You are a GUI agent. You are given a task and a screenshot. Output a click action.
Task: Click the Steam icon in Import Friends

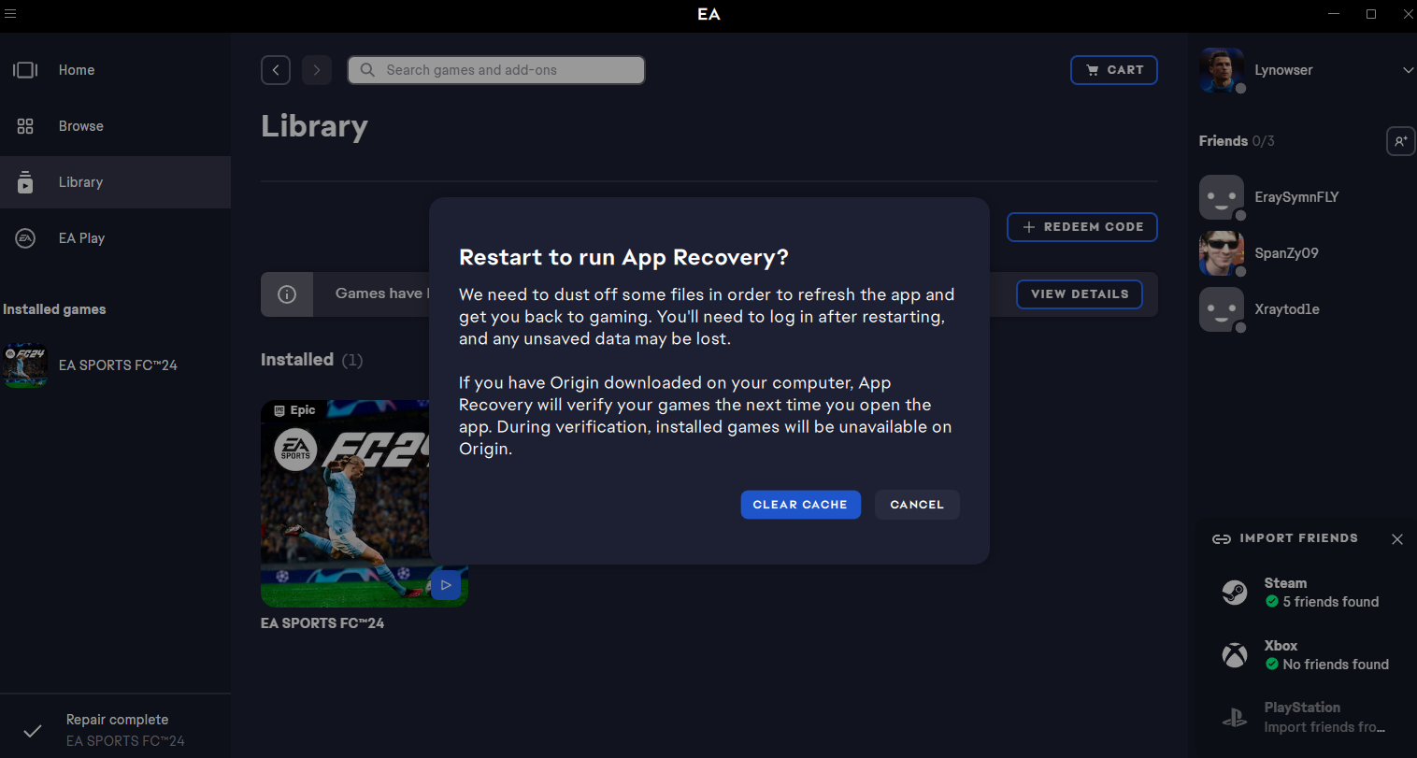(x=1235, y=593)
